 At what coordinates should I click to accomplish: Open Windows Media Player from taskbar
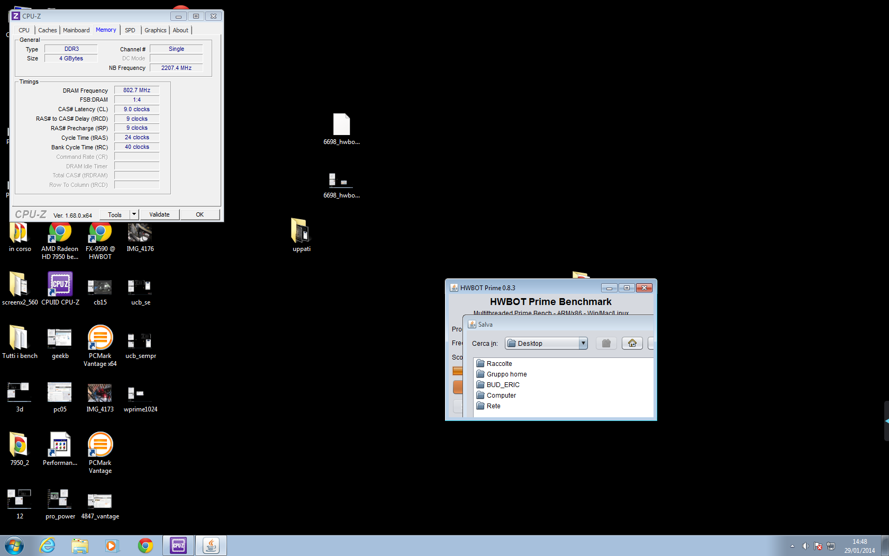112,545
